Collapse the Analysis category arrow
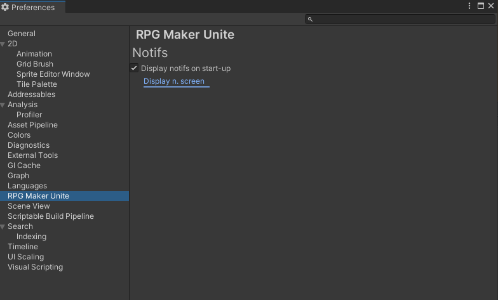 point(3,105)
